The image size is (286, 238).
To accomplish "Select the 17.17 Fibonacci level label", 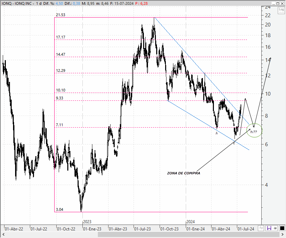I will [60, 37].
